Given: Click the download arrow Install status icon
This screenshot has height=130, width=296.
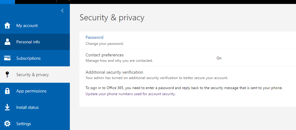Looking at the screenshot, I should [8, 107].
